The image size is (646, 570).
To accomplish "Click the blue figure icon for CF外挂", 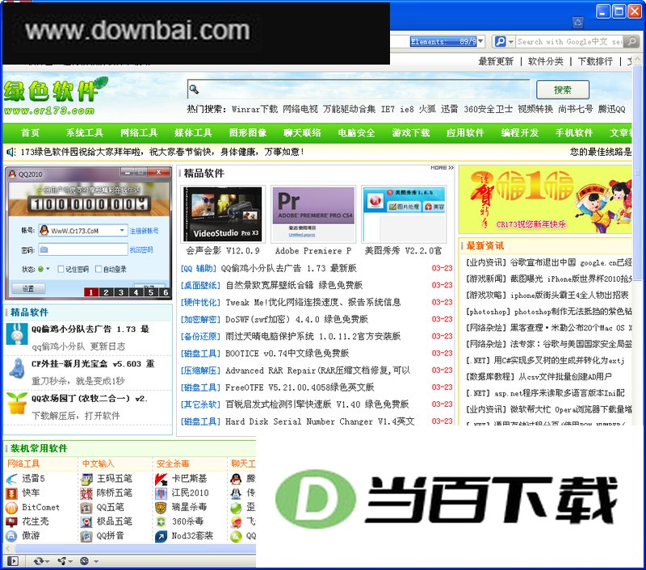I will point(17,368).
